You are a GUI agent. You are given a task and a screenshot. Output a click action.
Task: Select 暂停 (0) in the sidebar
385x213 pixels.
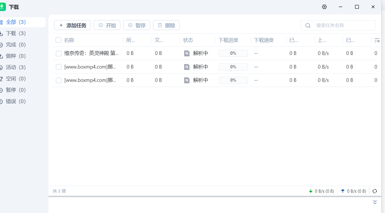(x=22, y=90)
